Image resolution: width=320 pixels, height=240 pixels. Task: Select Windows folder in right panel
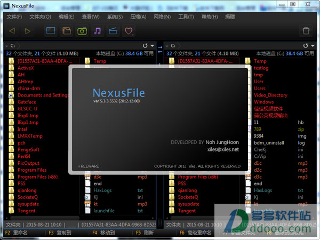[264, 102]
